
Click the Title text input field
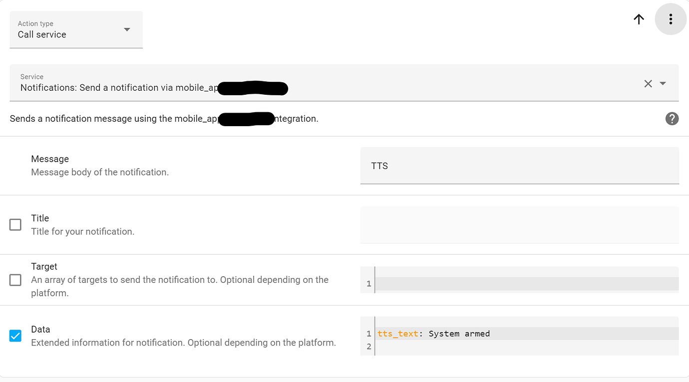(520, 225)
